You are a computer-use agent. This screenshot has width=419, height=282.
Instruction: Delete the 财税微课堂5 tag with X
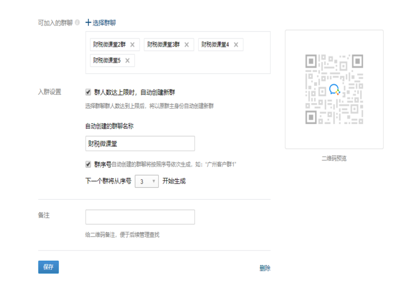(127, 60)
